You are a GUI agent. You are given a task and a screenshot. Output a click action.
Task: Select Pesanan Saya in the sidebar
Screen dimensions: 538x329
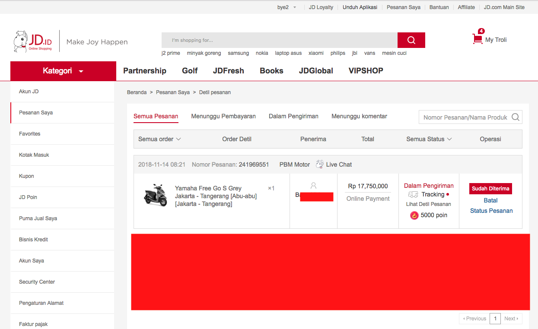(62, 113)
